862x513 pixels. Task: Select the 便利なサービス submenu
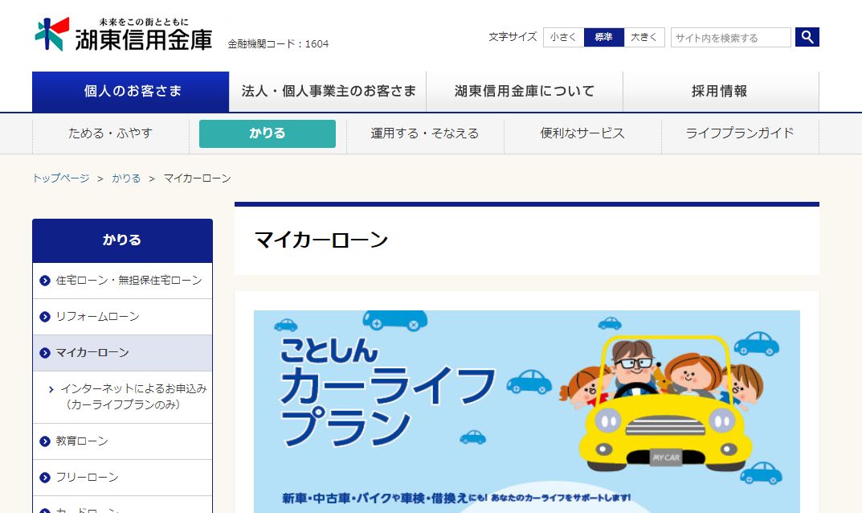click(x=582, y=133)
